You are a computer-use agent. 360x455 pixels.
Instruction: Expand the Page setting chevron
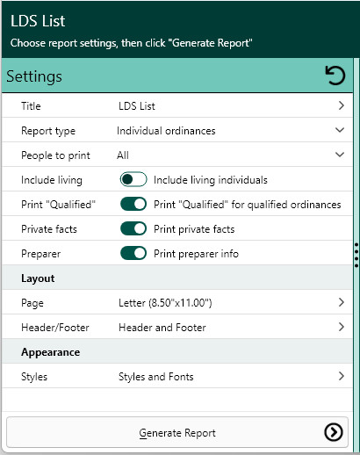[341, 302]
